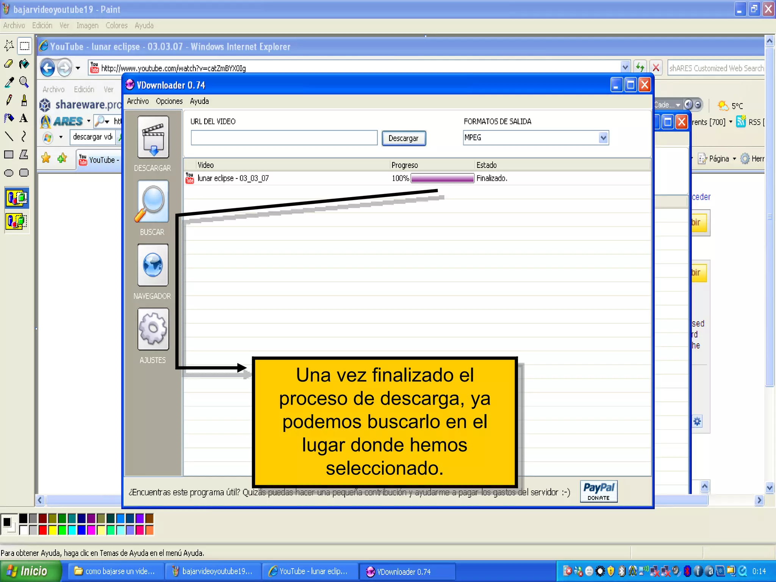The width and height of the screenshot is (776, 582).
Task: Choose the Pencil tool in Paint
Action: click(x=9, y=100)
